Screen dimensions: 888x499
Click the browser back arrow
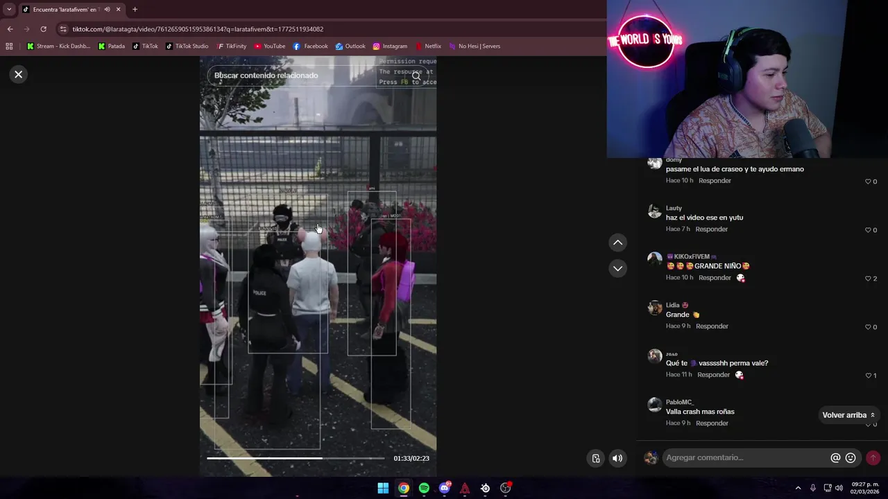coord(10,29)
